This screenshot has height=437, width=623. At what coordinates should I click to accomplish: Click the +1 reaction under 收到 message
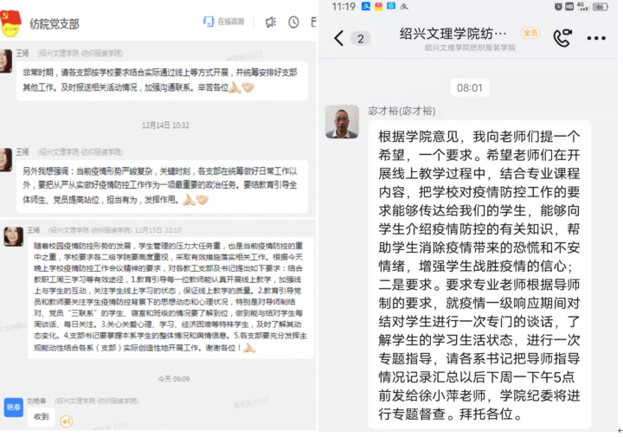pyautogui.click(x=67, y=421)
